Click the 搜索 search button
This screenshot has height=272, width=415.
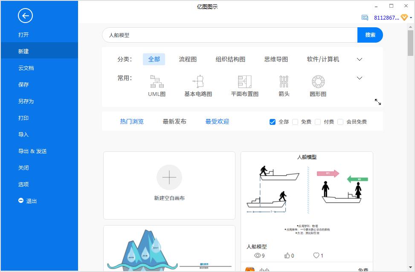370,35
